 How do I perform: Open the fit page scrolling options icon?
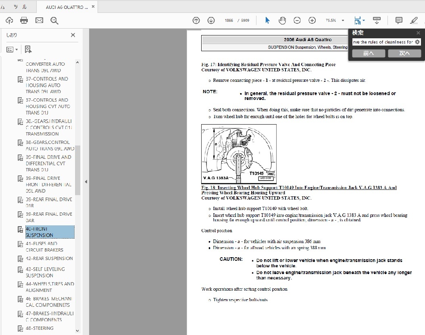click(x=358, y=20)
